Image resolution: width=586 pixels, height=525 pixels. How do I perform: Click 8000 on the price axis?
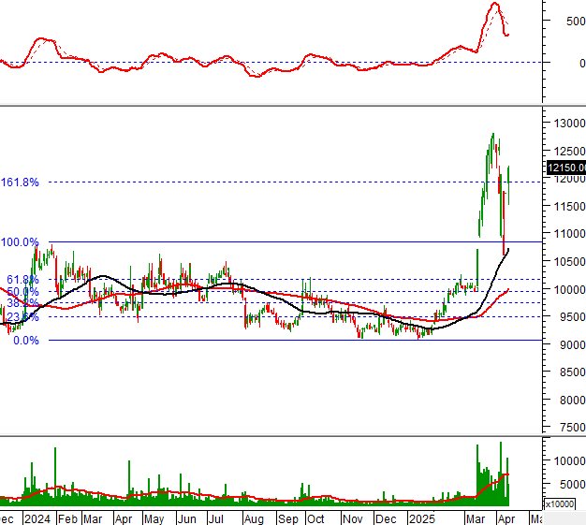(x=573, y=400)
